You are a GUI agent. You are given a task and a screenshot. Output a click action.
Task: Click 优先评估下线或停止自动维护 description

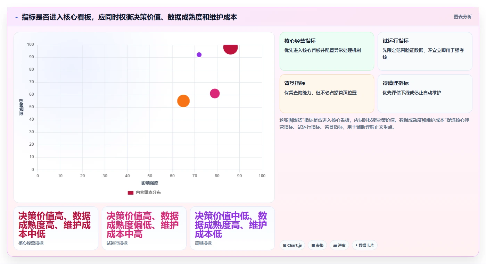[x=412, y=93]
